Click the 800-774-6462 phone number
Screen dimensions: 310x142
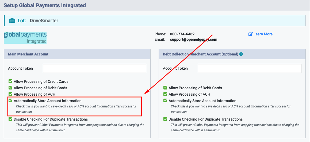point(182,34)
